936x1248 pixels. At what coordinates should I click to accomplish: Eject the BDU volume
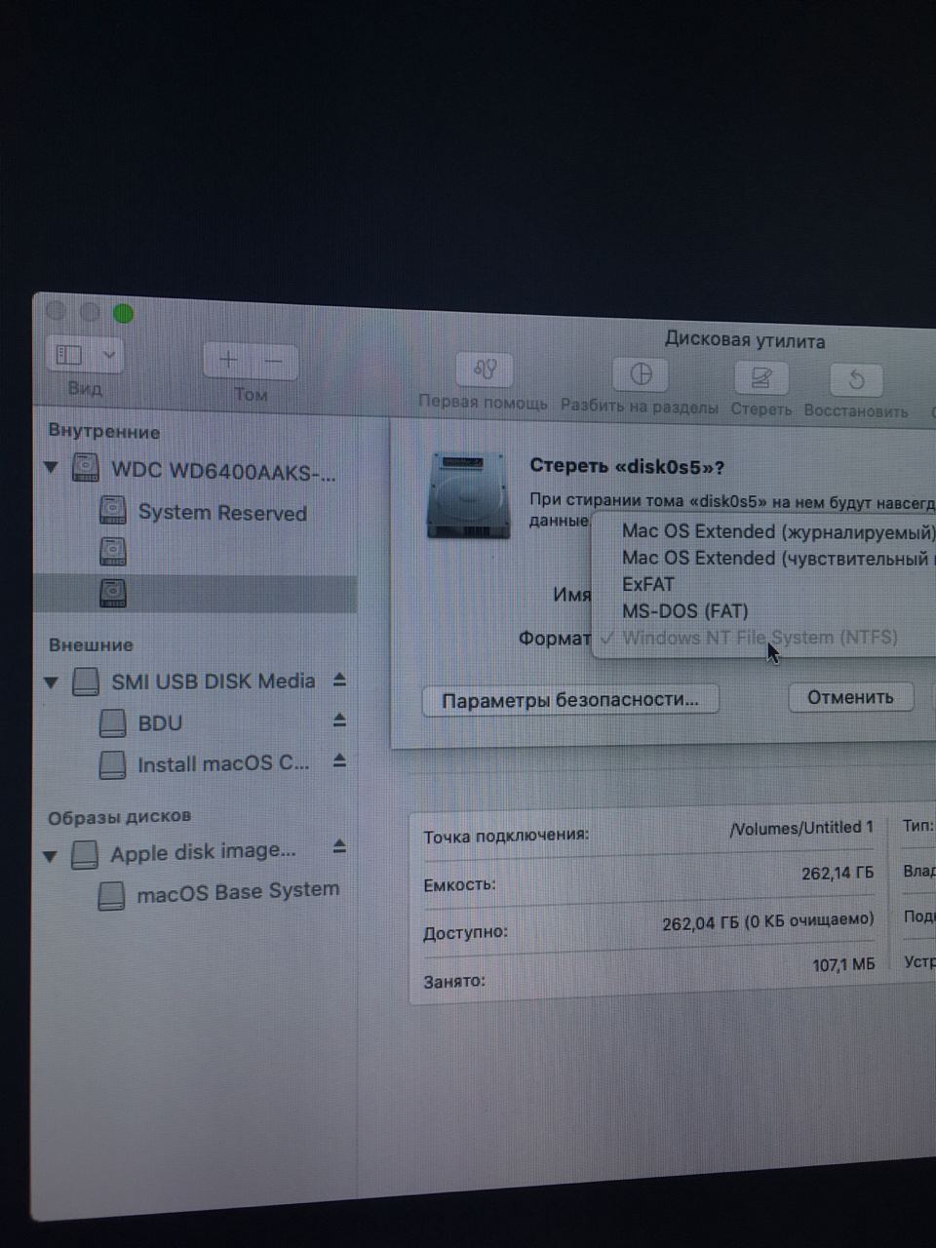[x=339, y=720]
